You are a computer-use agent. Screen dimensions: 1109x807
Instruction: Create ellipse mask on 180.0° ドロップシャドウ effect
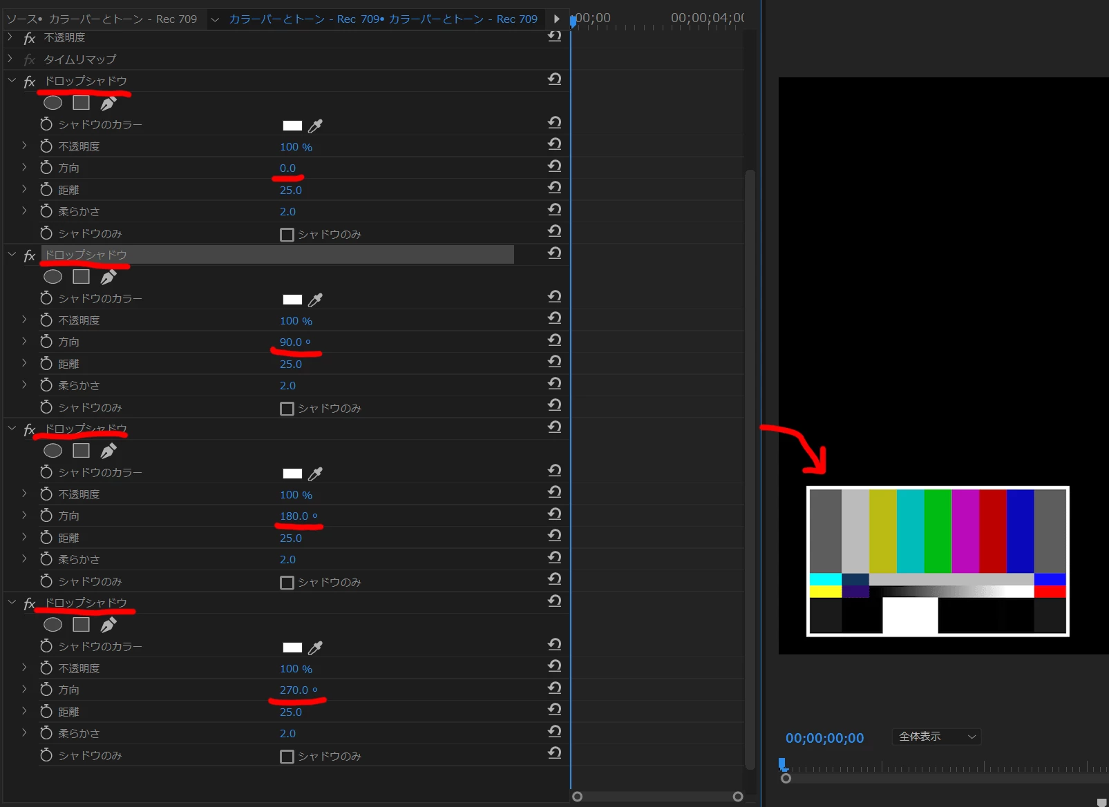click(53, 451)
